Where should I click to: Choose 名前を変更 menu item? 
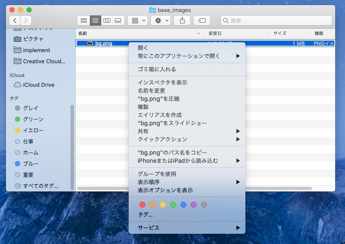point(187,91)
